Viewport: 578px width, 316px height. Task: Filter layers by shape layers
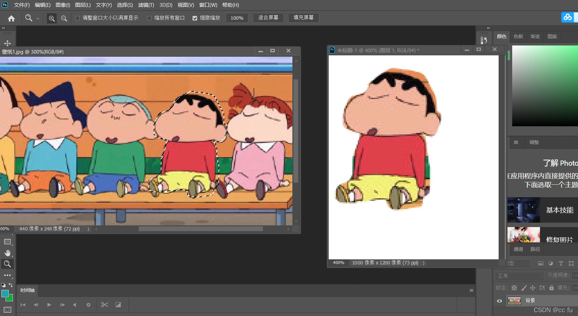(571, 263)
